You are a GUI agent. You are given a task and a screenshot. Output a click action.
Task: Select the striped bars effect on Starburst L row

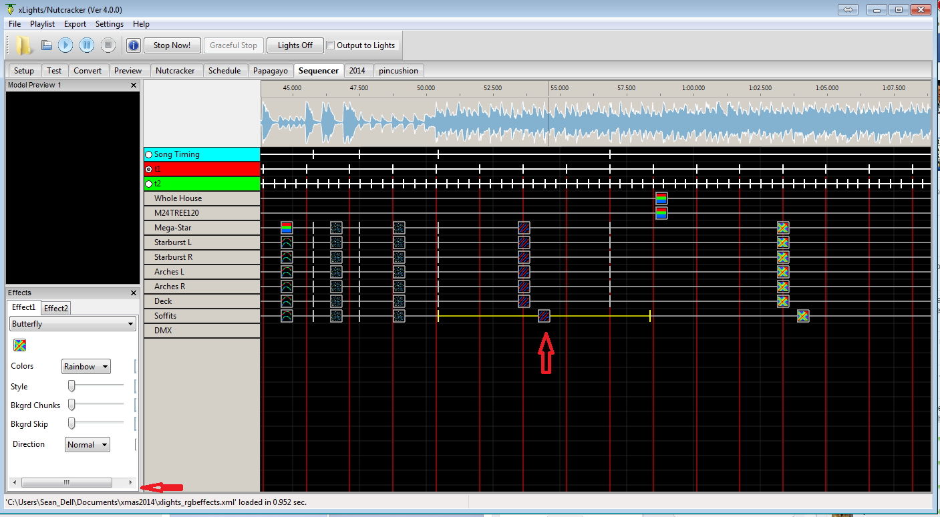tap(524, 242)
